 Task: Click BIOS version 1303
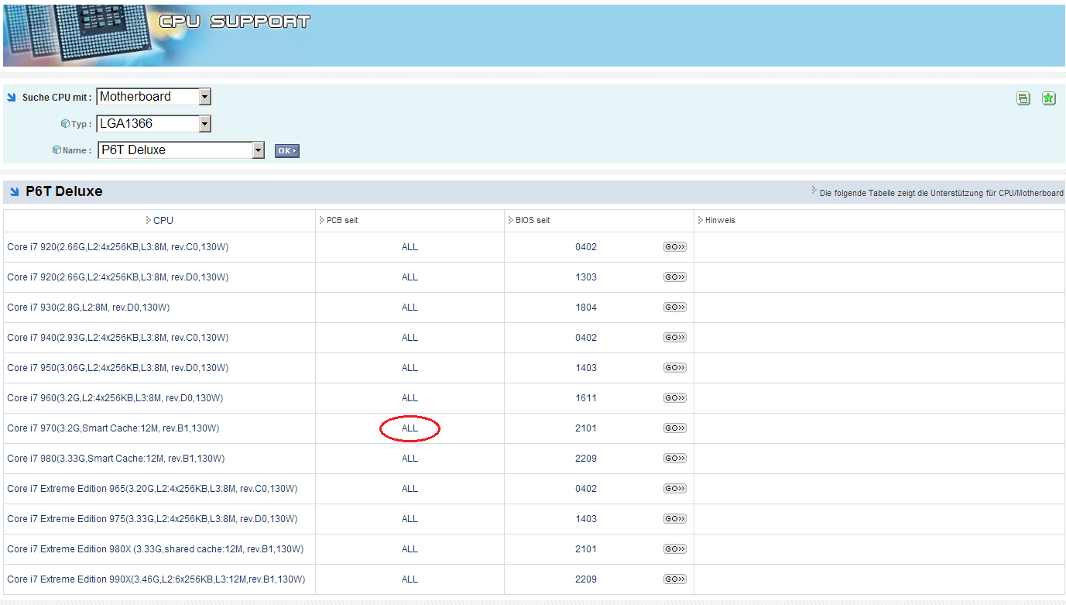click(586, 277)
